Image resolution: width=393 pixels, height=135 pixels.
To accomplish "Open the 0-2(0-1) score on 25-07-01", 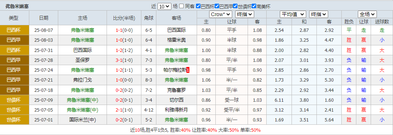I will [124, 120].
